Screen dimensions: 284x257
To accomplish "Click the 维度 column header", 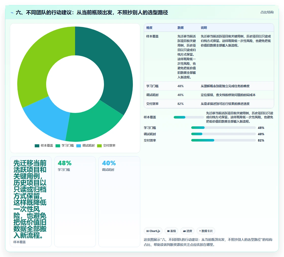I will point(149,28).
